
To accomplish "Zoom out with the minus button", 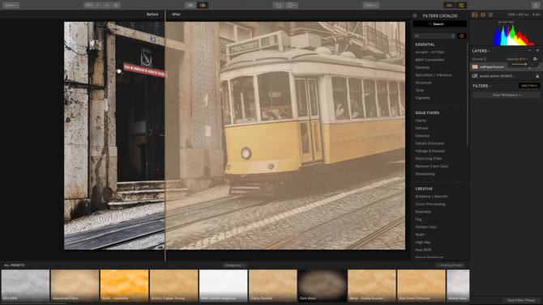I will tap(107, 5).
